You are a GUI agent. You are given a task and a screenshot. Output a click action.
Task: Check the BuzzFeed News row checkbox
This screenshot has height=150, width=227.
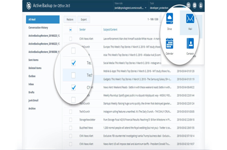point(71,128)
